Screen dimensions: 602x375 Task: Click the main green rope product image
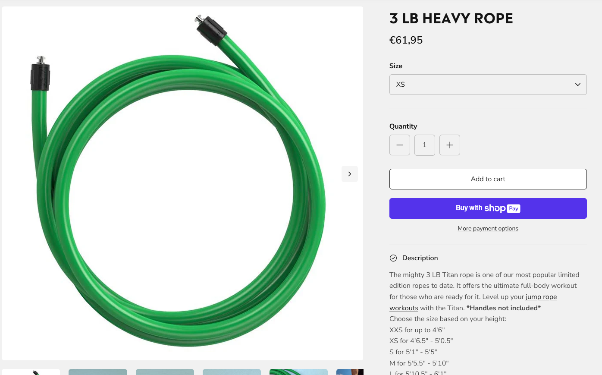(x=182, y=183)
